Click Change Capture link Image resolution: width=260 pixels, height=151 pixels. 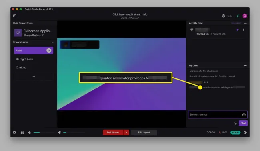point(33,35)
